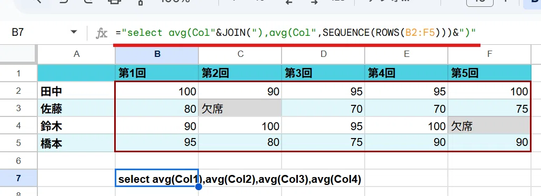
Task: Click inside the formula bar text
Action: (296, 33)
